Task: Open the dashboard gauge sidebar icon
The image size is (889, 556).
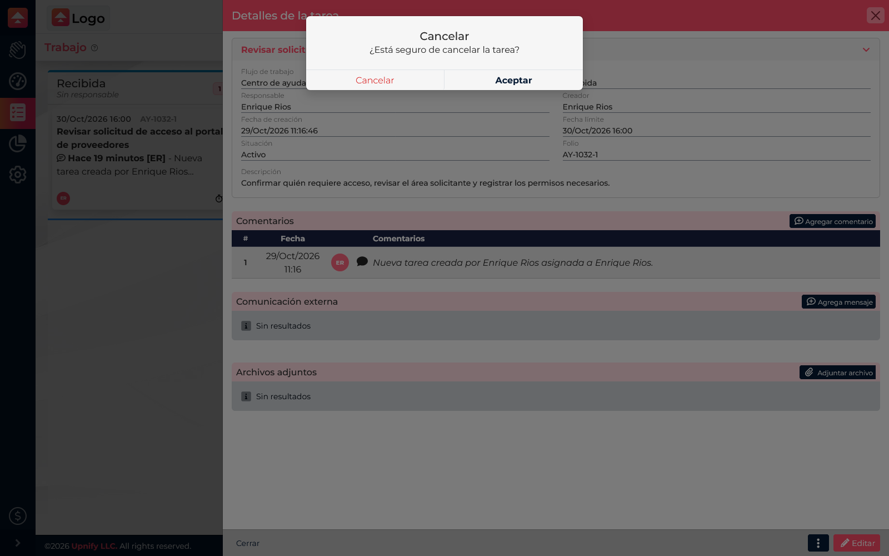Action: (x=18, y=81)
